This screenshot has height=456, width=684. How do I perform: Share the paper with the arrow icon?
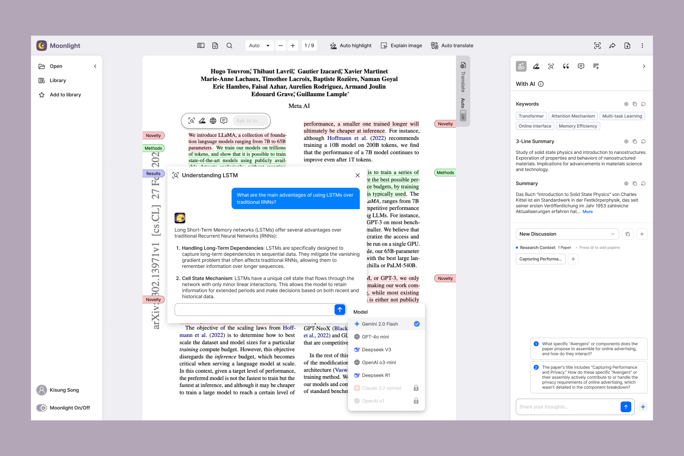coord(612,46)
